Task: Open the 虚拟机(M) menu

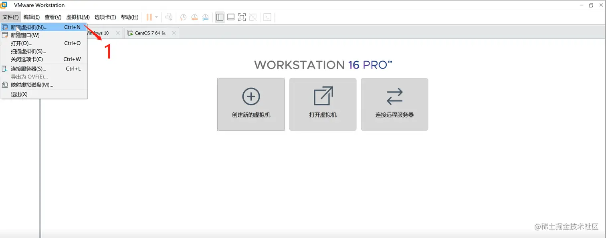Action: point(78,17)
